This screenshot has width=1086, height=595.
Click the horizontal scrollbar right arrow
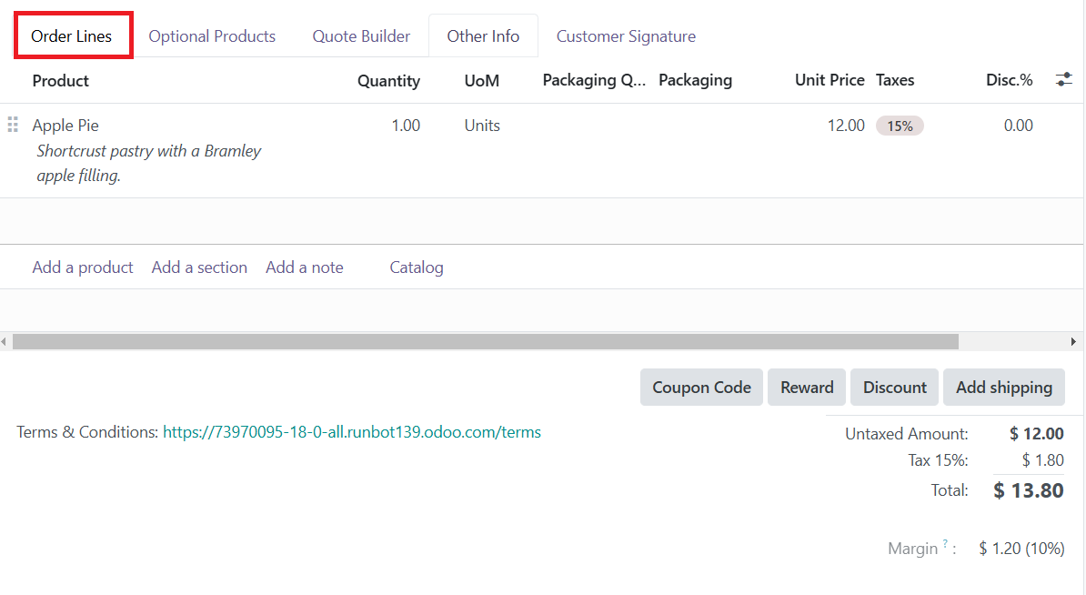[1073, 341]
